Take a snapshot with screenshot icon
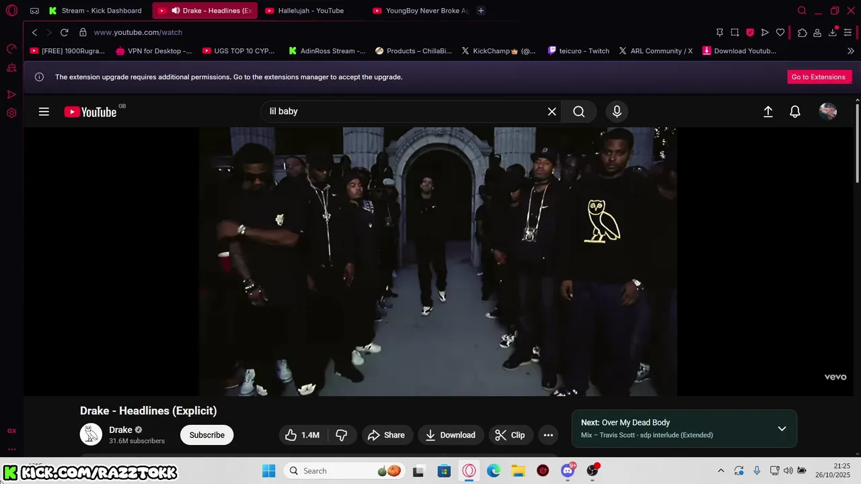The width and height of the screenshot is (861, 484). coord(735,32)
